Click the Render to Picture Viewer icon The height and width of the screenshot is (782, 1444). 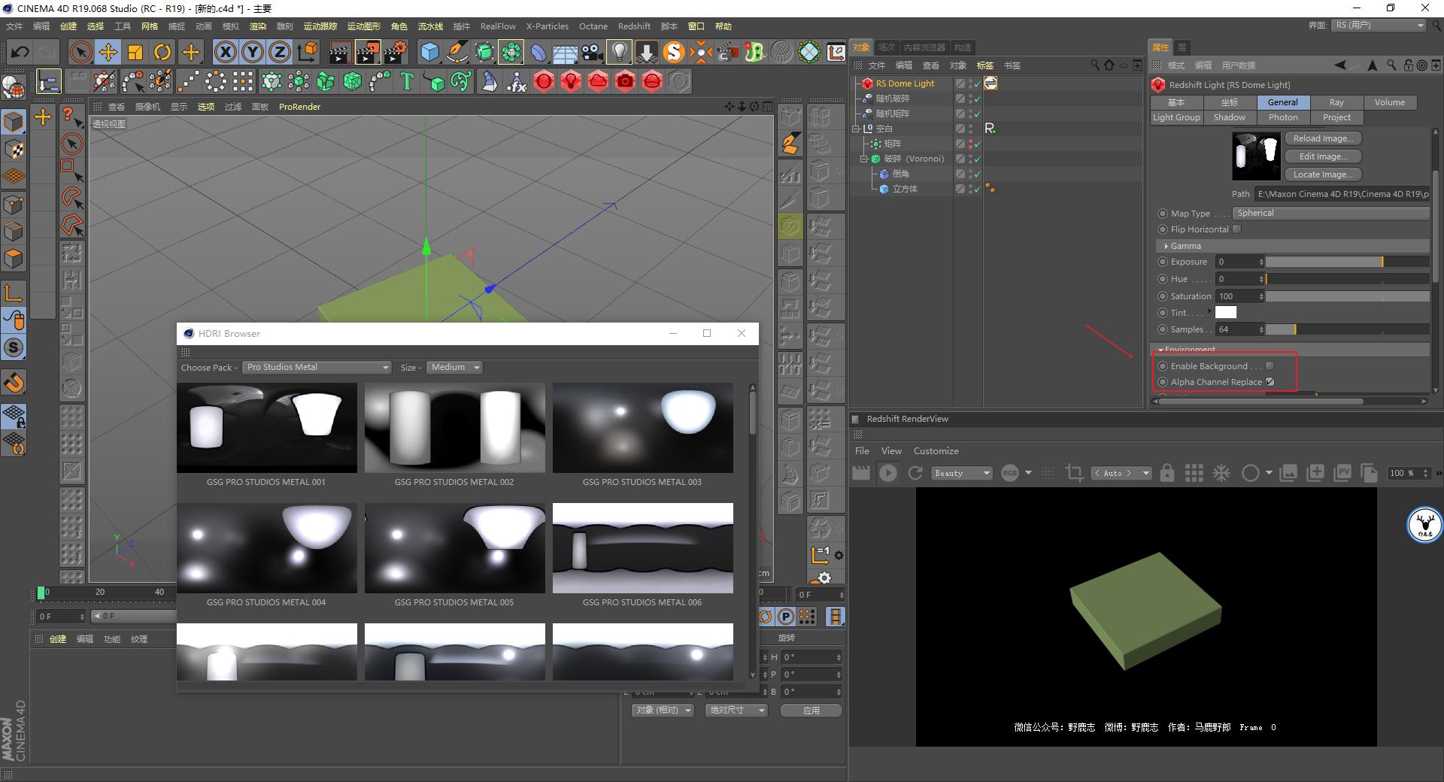pyautogui.click(x=369, y=52)
